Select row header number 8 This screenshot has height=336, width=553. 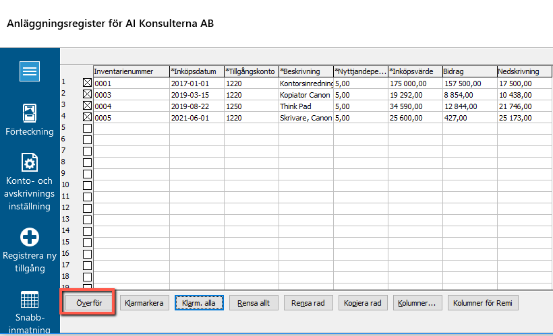tap(63, 162)
